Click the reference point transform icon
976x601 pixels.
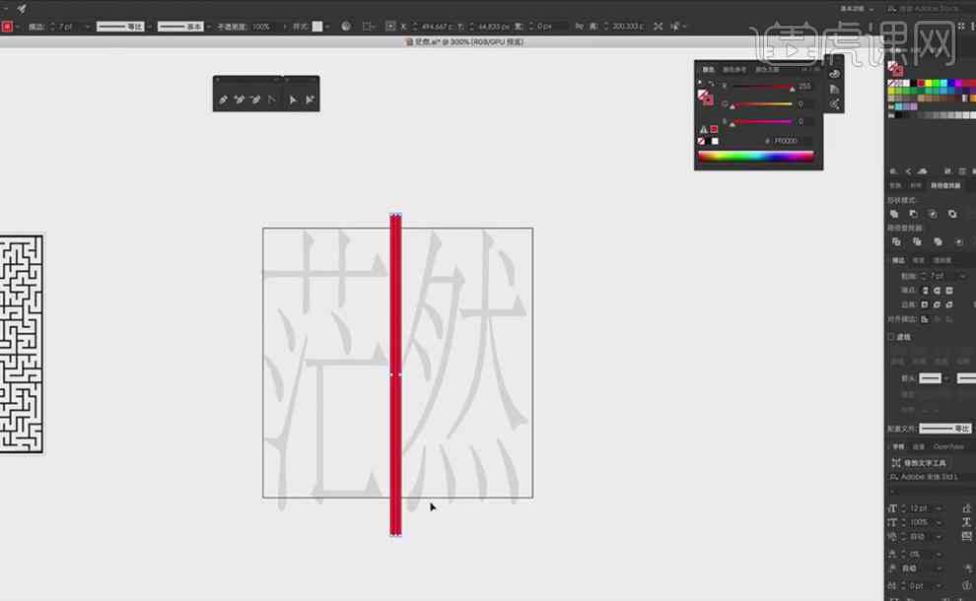[390, 27]
